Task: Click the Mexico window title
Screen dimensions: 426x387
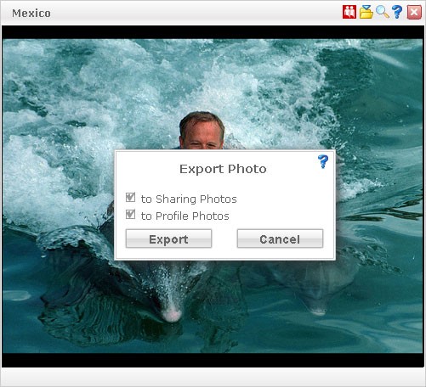Action: click(31, 13)
